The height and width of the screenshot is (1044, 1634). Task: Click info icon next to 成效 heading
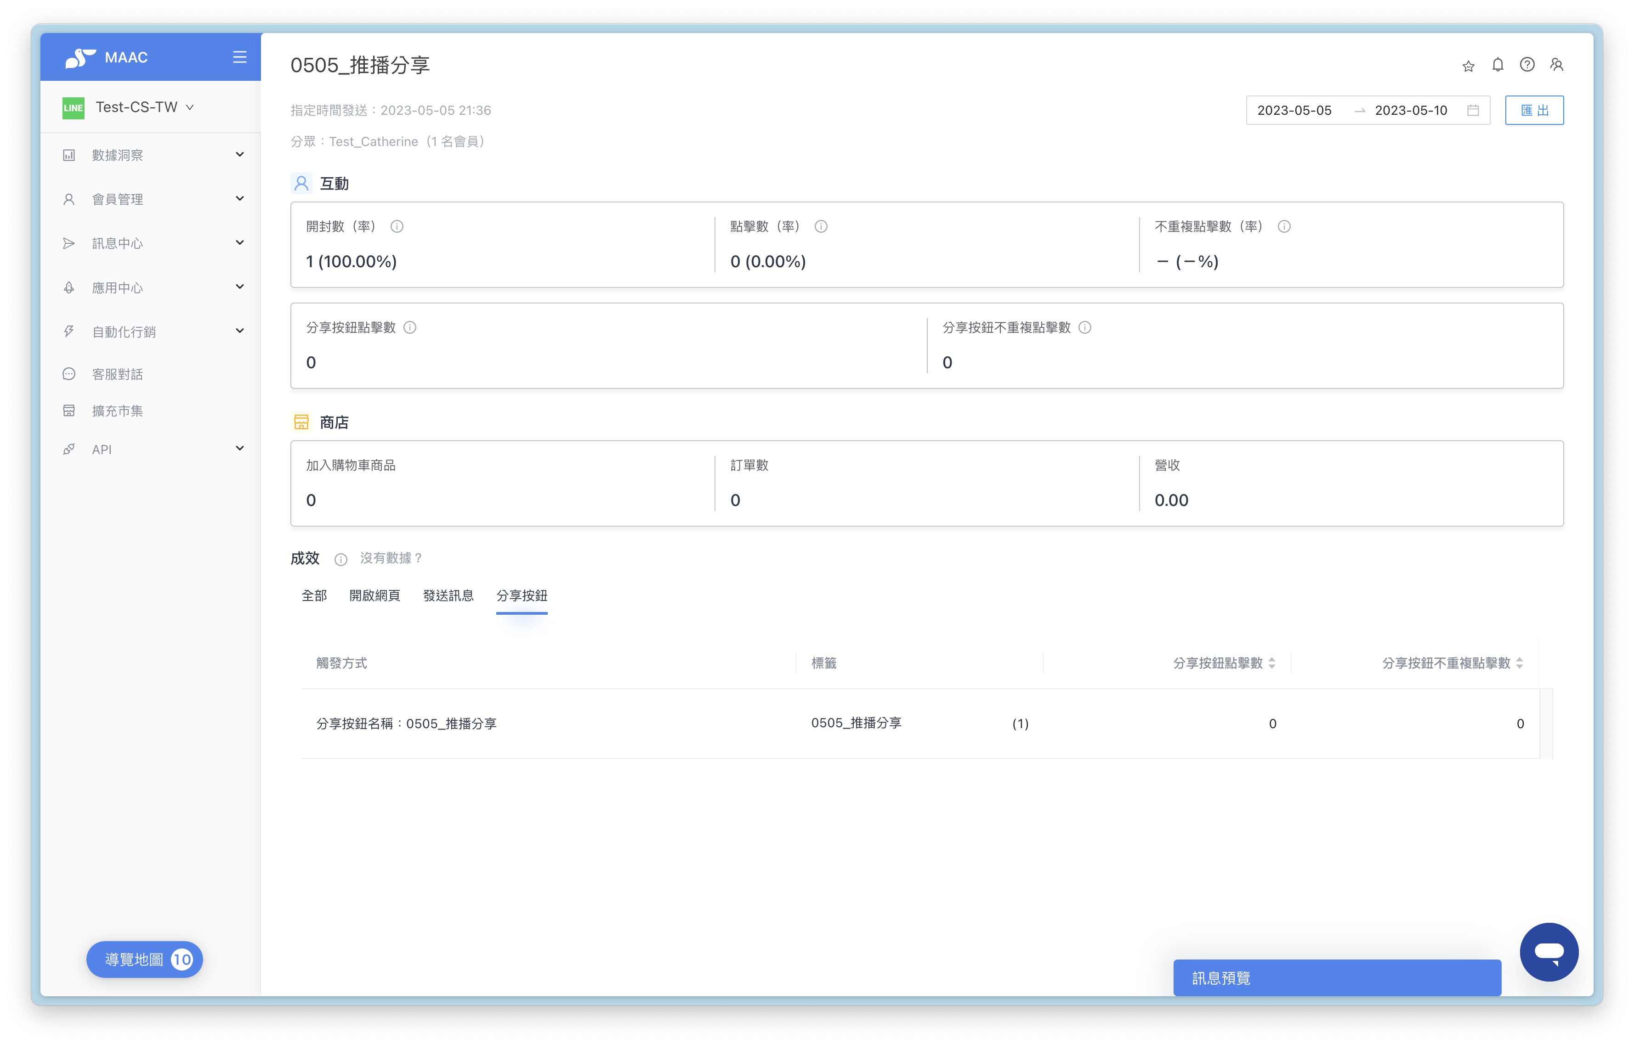pos(340,559)
